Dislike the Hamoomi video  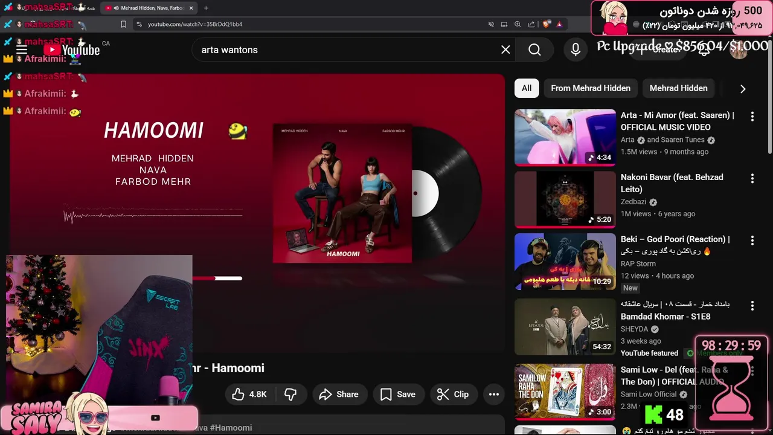tap(290, 394)
